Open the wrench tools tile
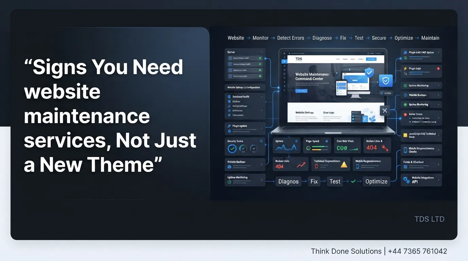This screenshot has width=468, height=261. click(x=385, y=110)
